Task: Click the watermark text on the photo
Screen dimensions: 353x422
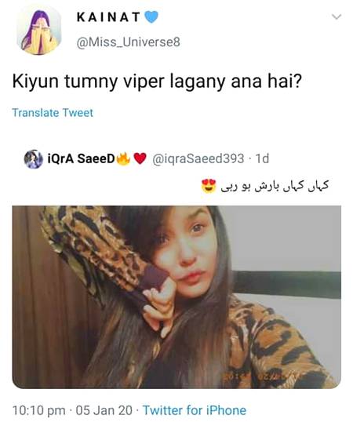Action: click(x=259, y=376)
